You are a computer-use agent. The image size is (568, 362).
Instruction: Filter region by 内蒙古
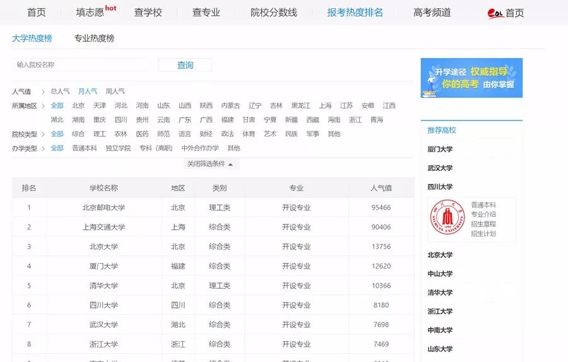pos(231,106)
